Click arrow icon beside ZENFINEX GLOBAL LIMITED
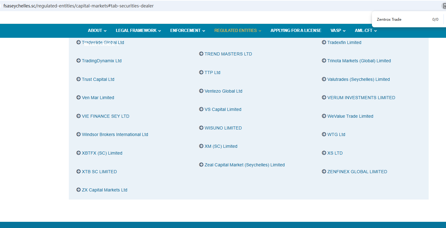446x228 pixels. click(x=324, y=172)
